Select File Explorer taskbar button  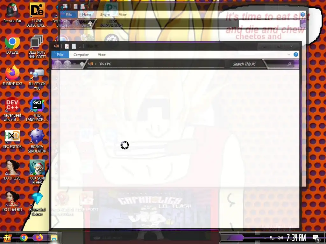(54, 238)
